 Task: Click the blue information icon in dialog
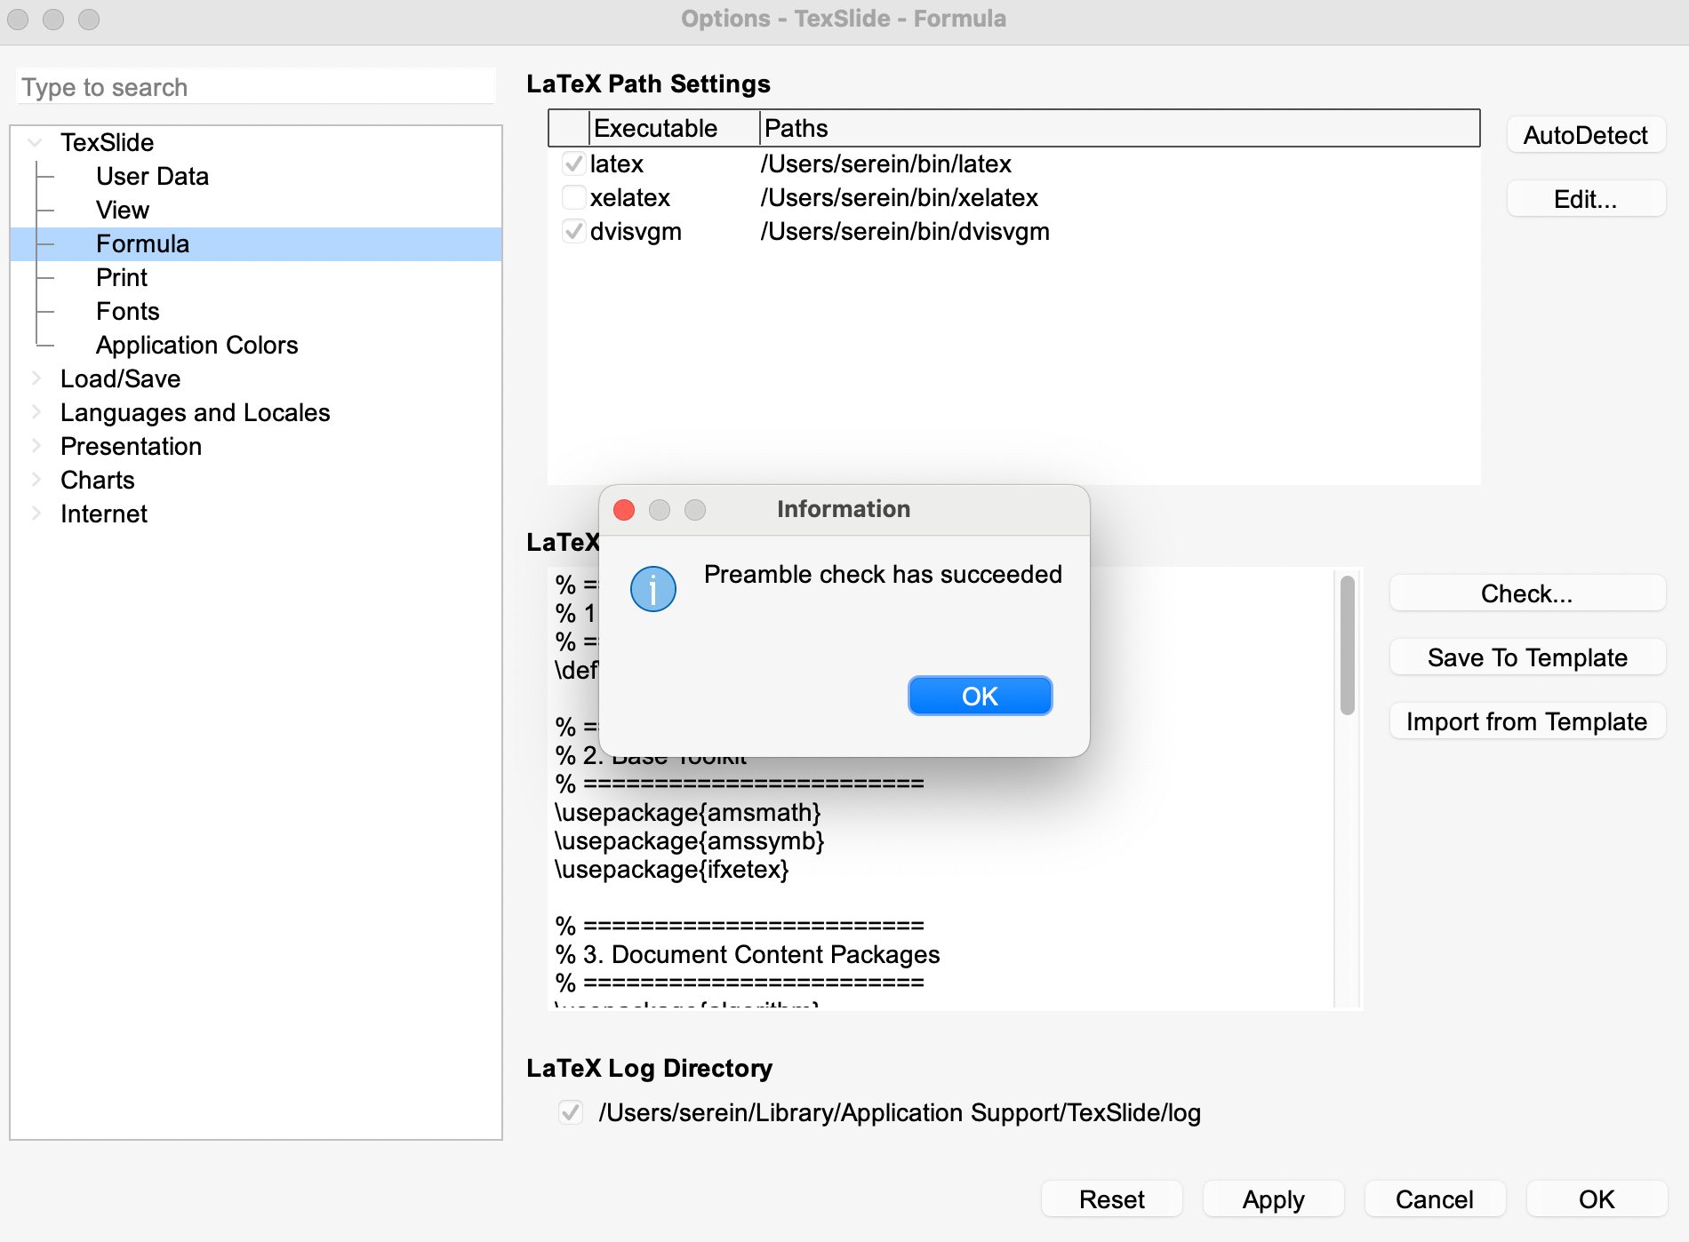[653, 589]
